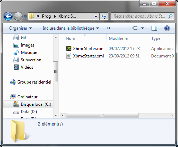
Task: Open the help question mark icon
Action: coord(167,28)
